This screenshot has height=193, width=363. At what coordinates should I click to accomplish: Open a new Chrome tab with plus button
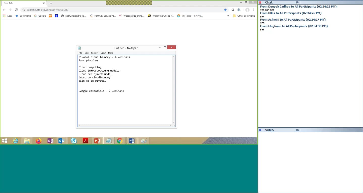51,3
